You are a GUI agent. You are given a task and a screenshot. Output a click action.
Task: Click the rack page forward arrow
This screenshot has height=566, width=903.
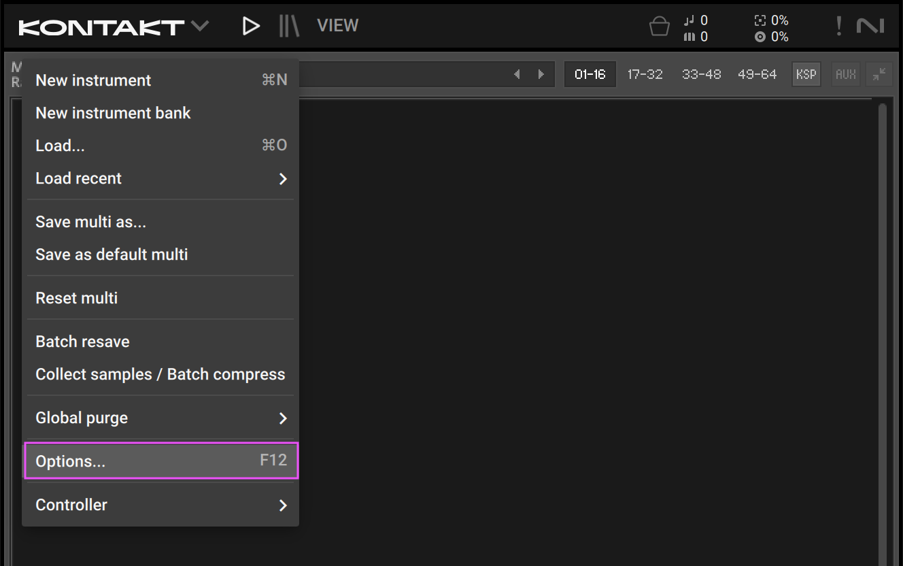[x=540, y=74]
